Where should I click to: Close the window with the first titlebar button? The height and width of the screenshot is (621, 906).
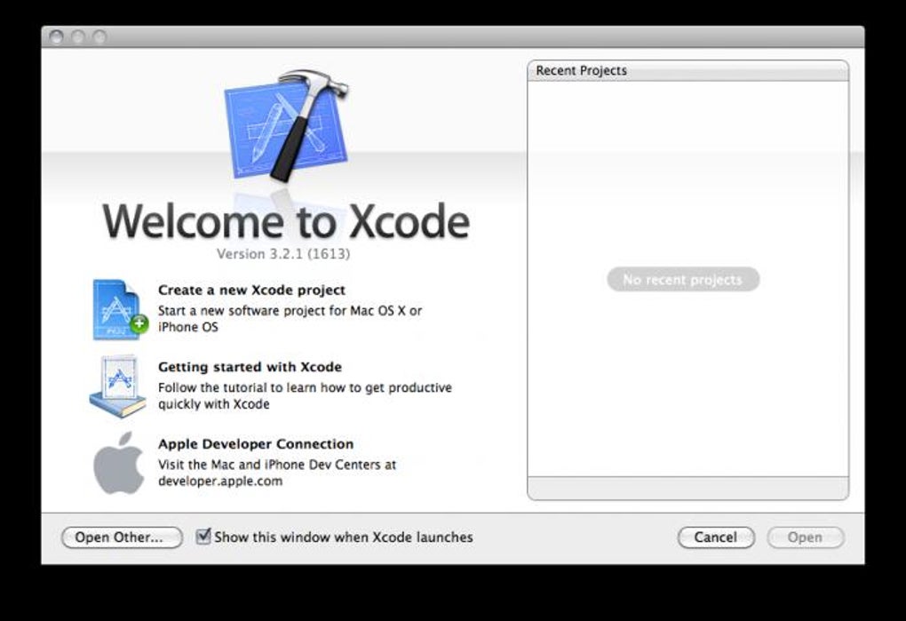tap(57, 37)
